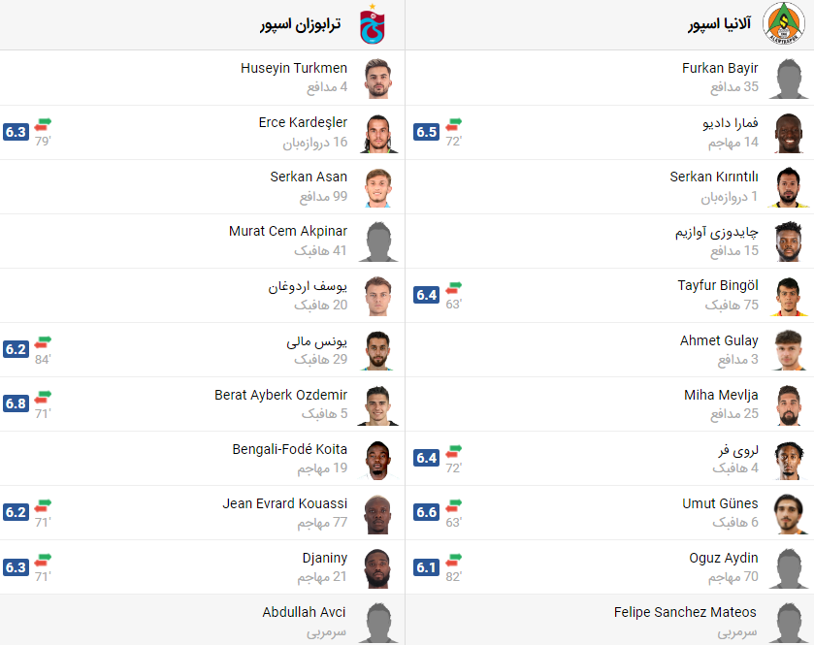Select Bengali-Fodé Koita's portrait
Viewport: 814px width, 645px height.
(378, 459)
